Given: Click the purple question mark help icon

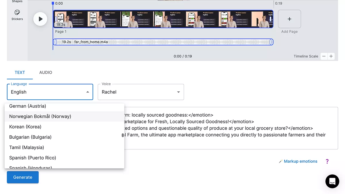Looking at the screenshot, I should point(327,161).
